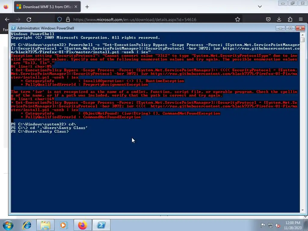Image resolution: width=308 pixels, height=231 pixels.
Task: Open the list all tabs chevron
Action: pyautogui.click(x=260, y=7)
